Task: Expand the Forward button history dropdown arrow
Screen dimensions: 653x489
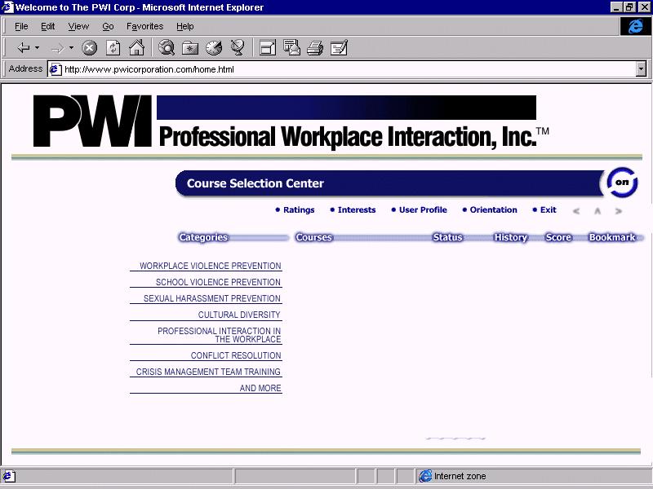Action: (71, 48)
